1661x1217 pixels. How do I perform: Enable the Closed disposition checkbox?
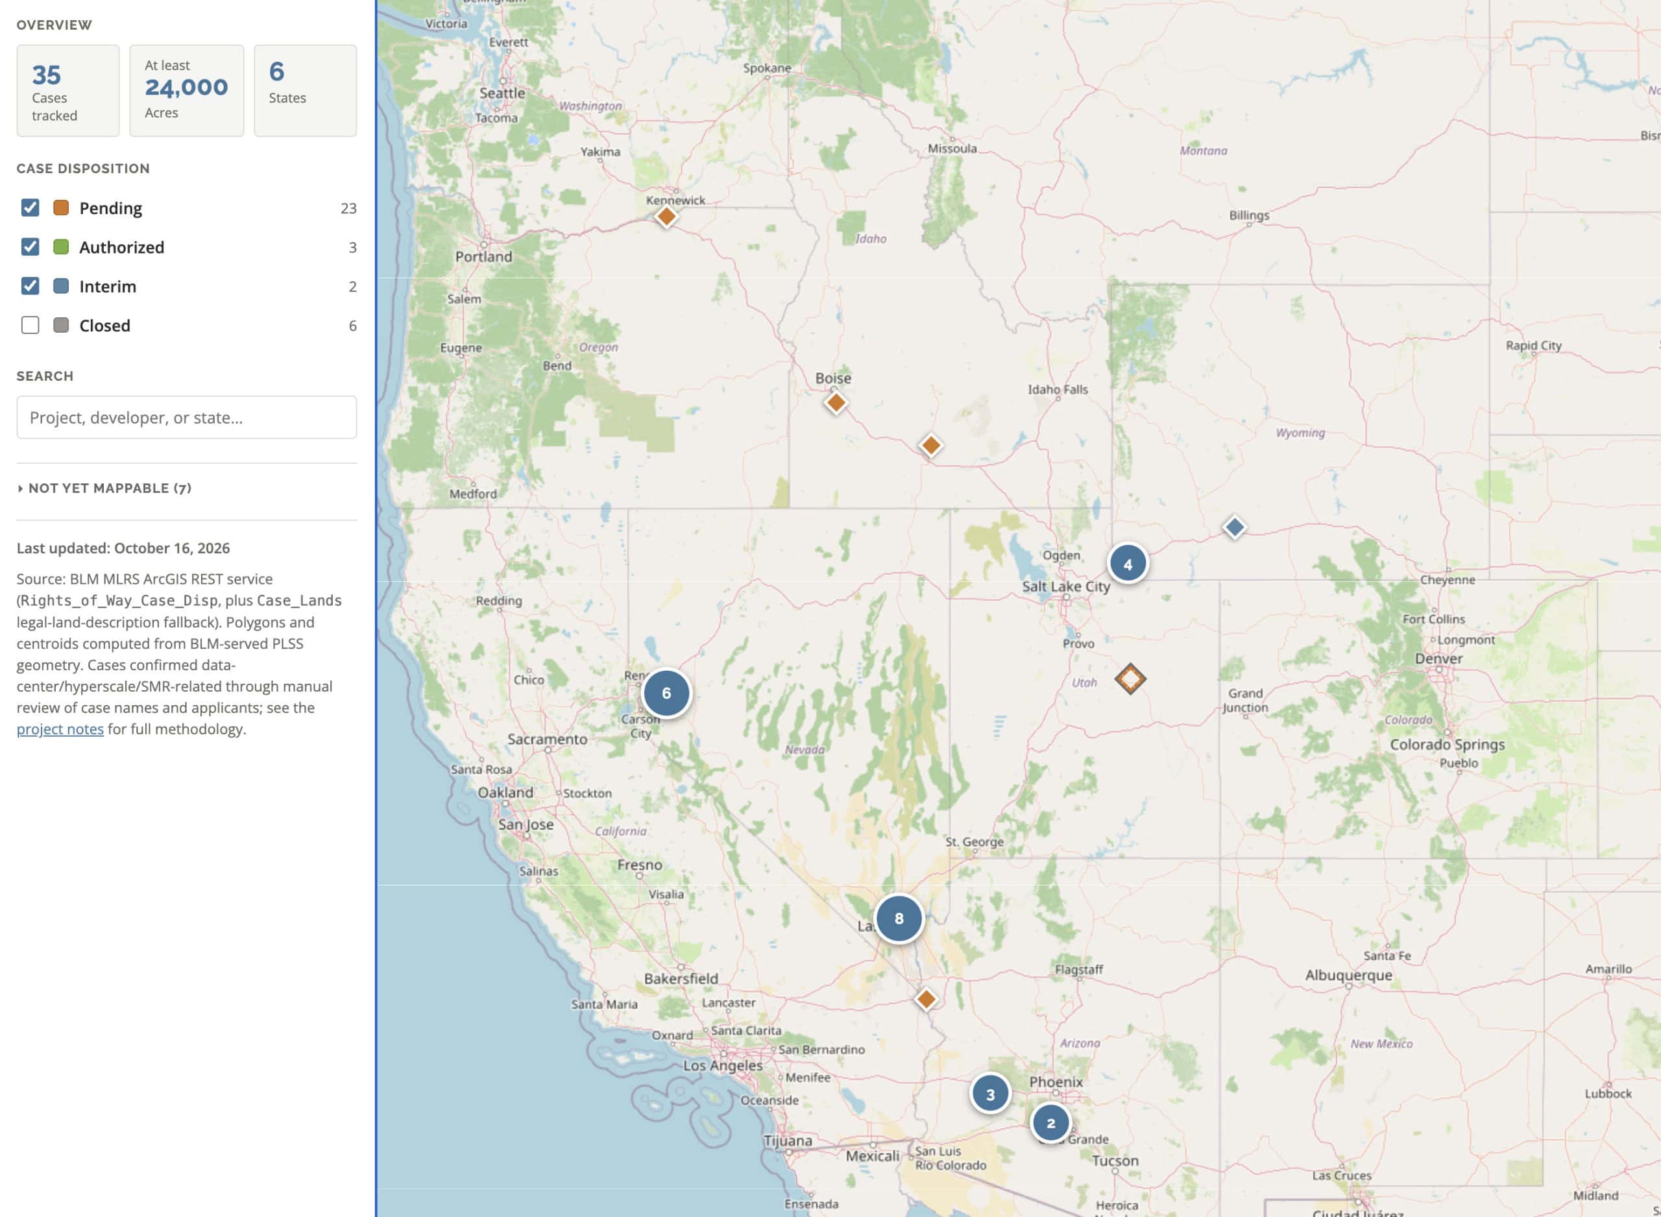point(30,325)
